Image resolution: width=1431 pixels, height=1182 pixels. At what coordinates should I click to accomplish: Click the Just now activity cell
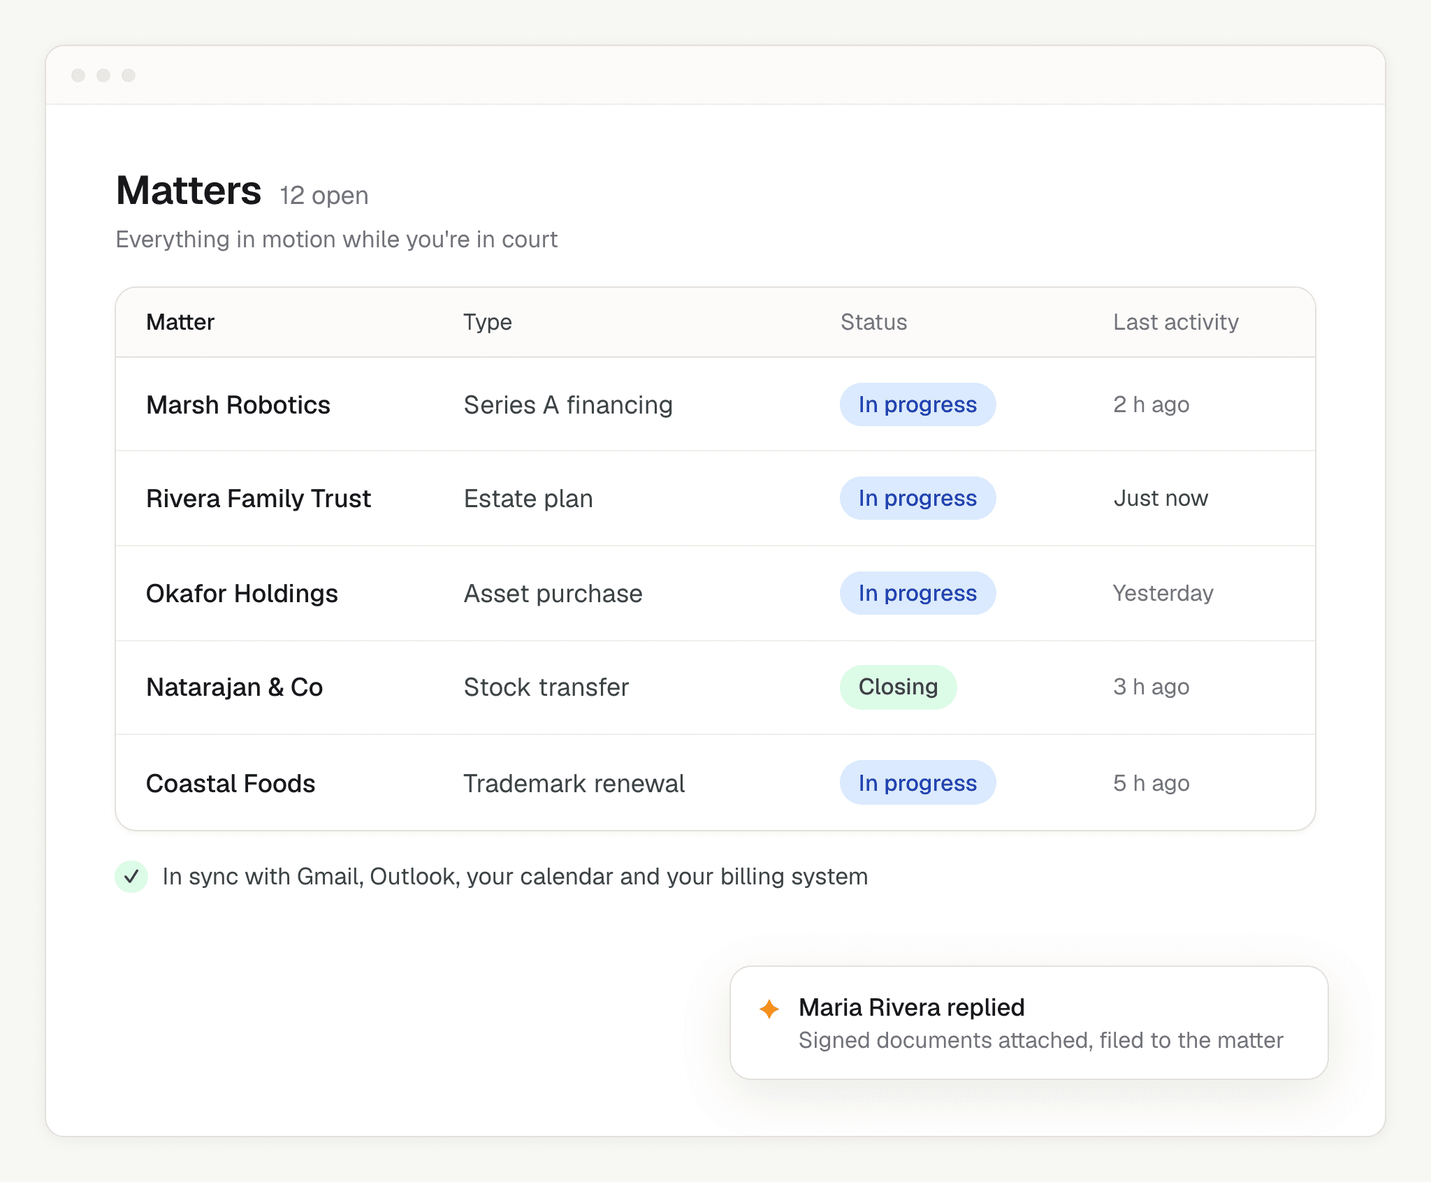(x=1161, y=498)
